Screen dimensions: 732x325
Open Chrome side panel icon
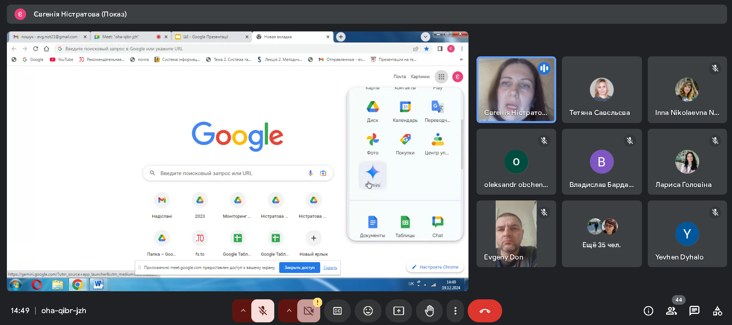coord(440,49)
